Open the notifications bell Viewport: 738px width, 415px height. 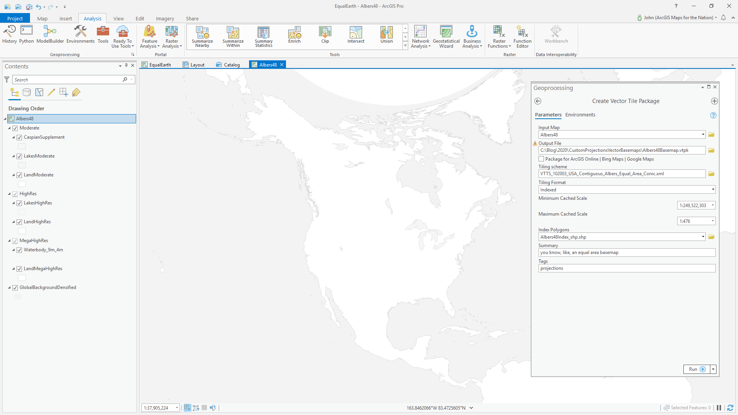click(x=723, y=18)
